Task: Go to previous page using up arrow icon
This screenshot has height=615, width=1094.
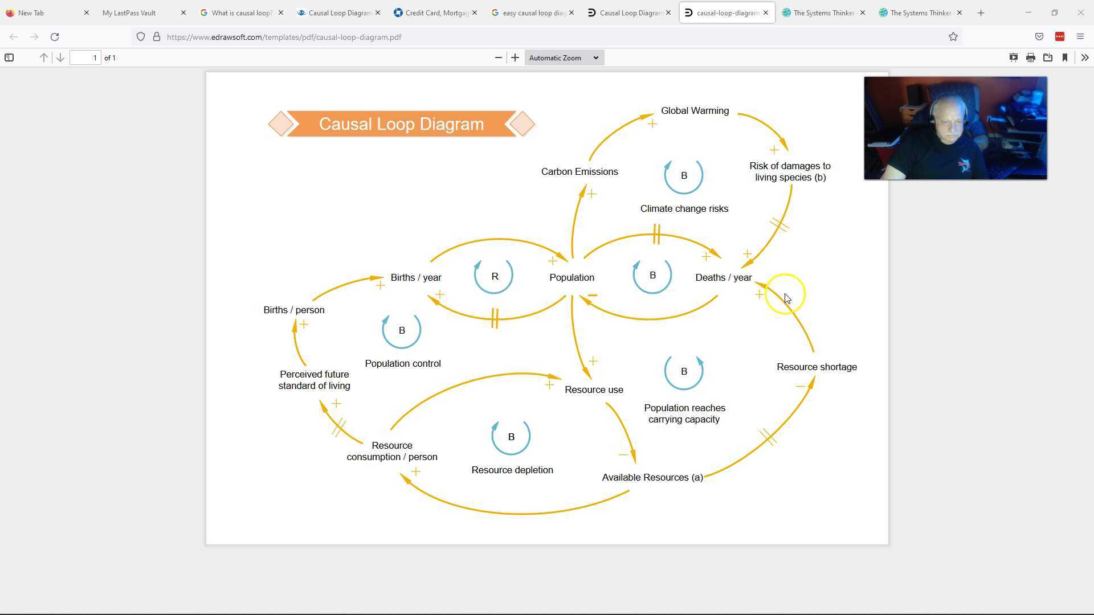Action: [x=43, y=58]
